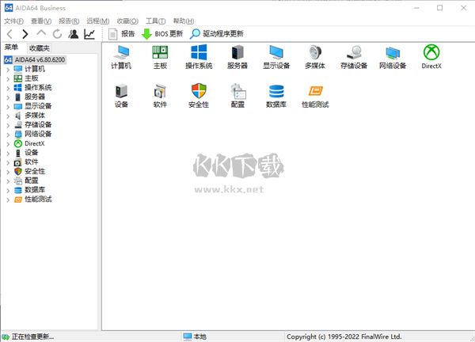Click the line chart toolbar icon

(89, 34)
